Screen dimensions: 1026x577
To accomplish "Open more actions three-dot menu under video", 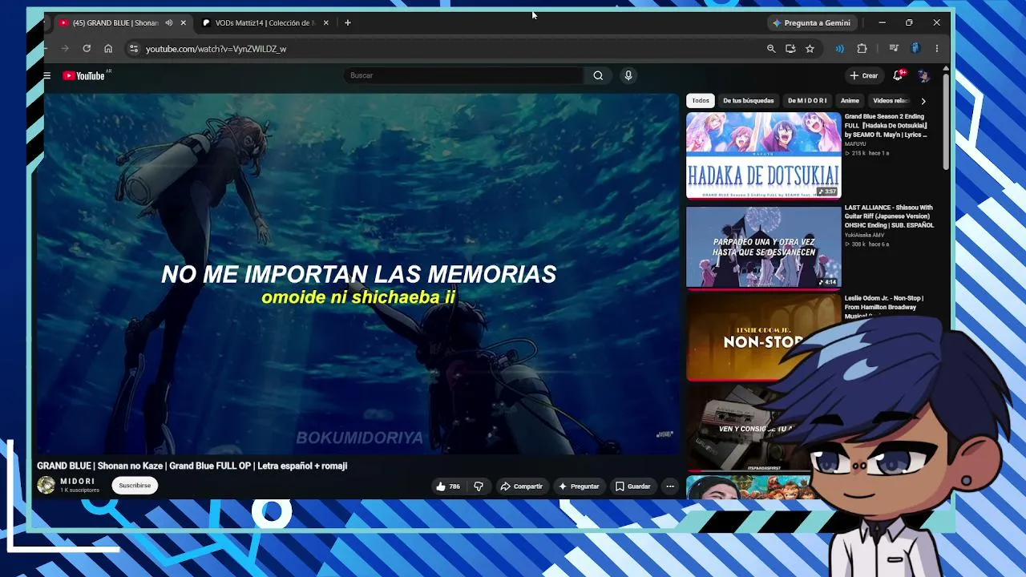I will tap(670, 486).
